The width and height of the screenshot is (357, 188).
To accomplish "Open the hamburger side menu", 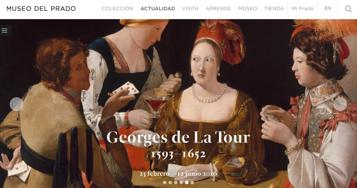I will [x=4, y=30].
